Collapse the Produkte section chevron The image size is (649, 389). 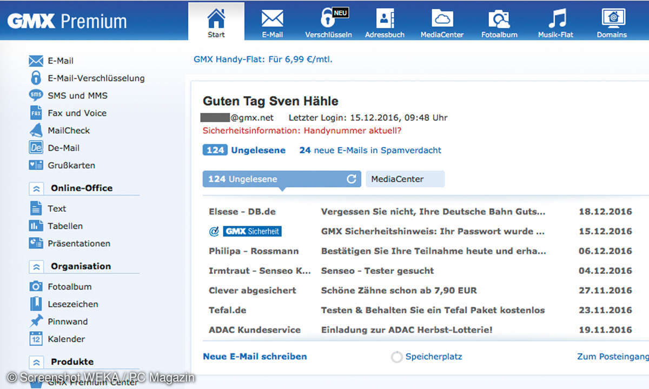click(x=36, y=362)
